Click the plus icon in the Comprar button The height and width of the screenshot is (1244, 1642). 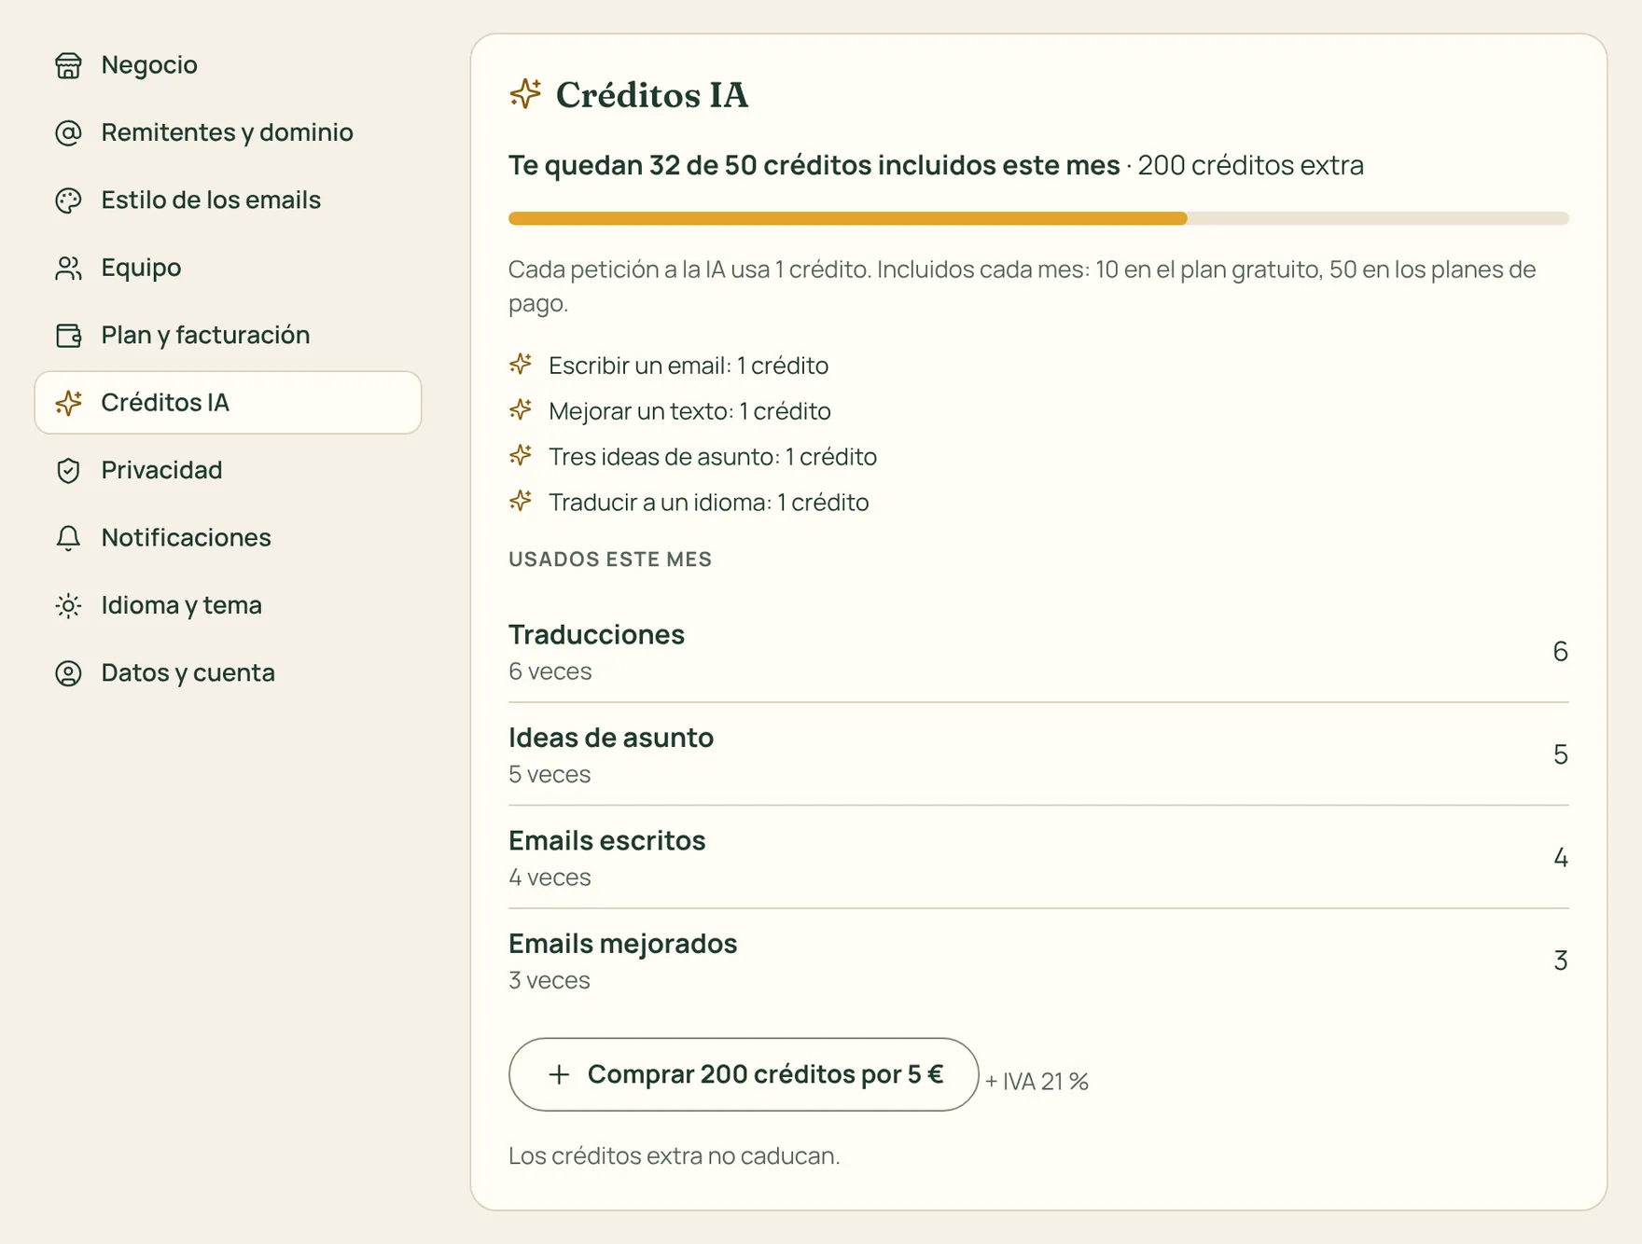point(559,1074)
